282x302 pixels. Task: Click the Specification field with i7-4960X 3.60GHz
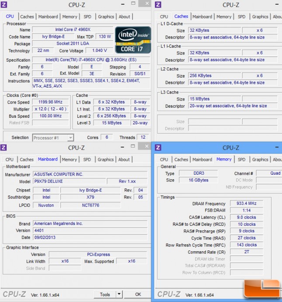91,60
